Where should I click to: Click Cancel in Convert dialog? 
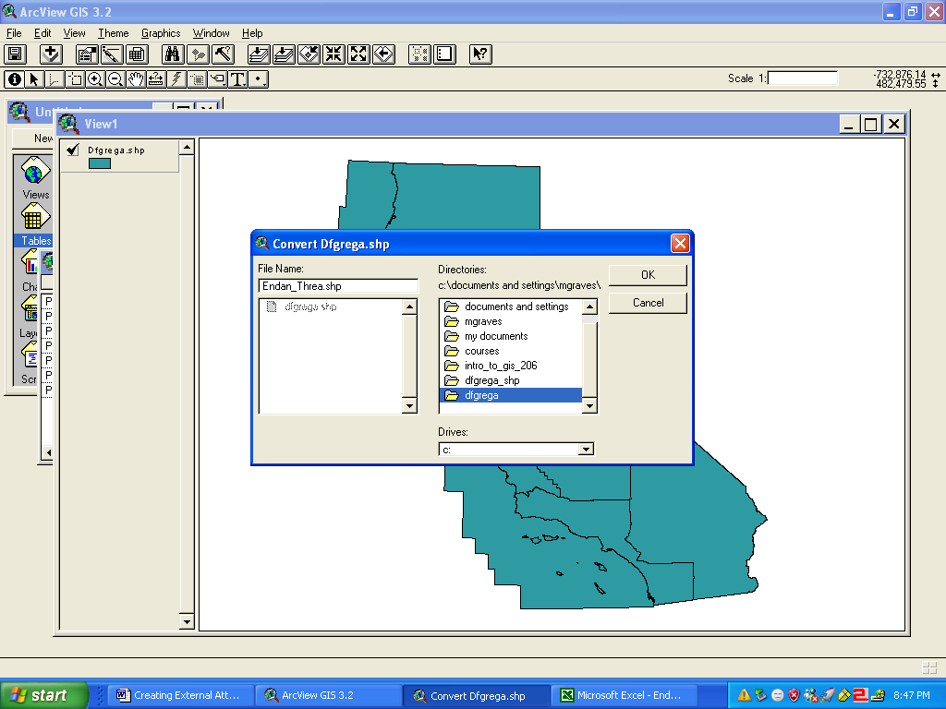[x=648, y=303]
